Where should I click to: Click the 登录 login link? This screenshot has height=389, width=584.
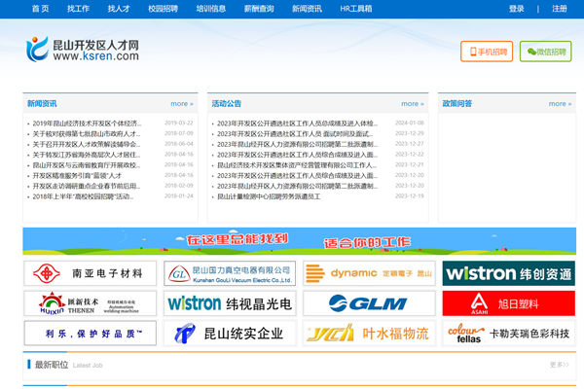[x=517, y=9]
